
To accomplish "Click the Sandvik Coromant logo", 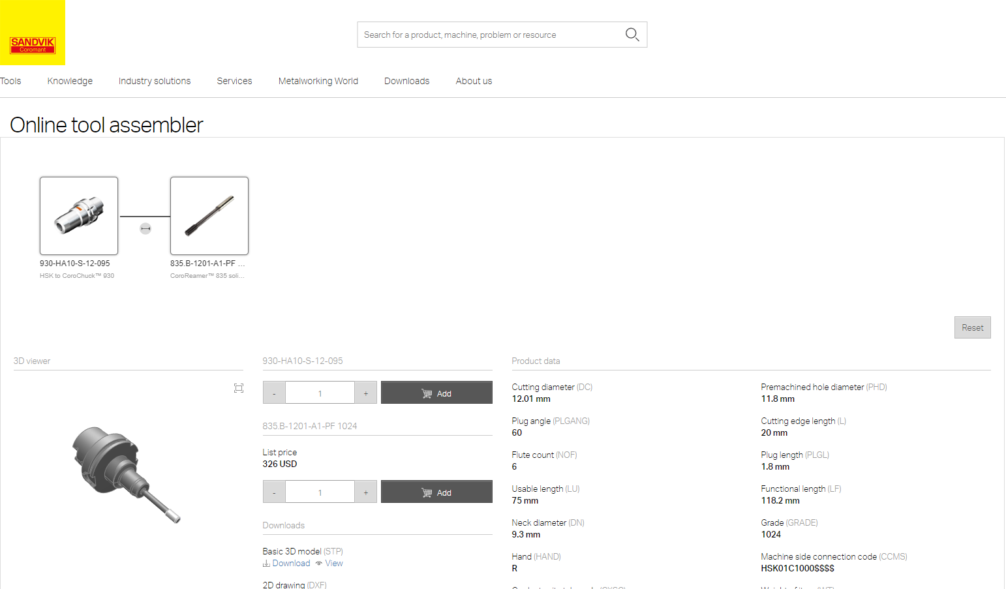I will tap(33, 44).
